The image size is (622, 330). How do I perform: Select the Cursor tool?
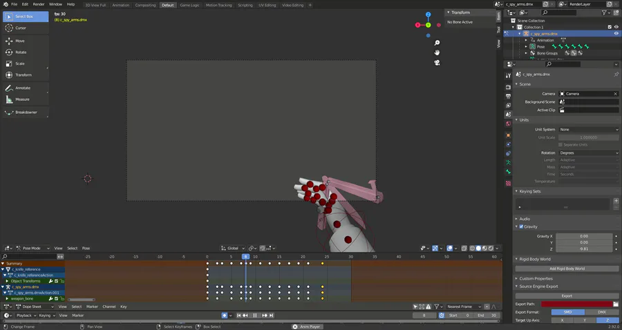[26, 28]
